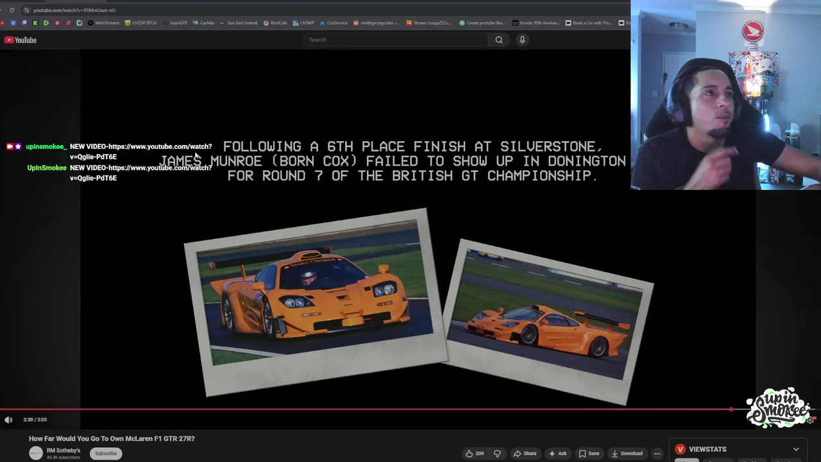Open the RM Sotheby's channel avatar
The width and height of the screenshot is (821, 462).
[36, 453]
